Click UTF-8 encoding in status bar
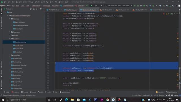 (156, 95)
